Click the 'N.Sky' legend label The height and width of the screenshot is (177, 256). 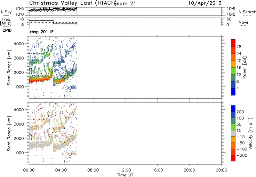pos(6,12)
